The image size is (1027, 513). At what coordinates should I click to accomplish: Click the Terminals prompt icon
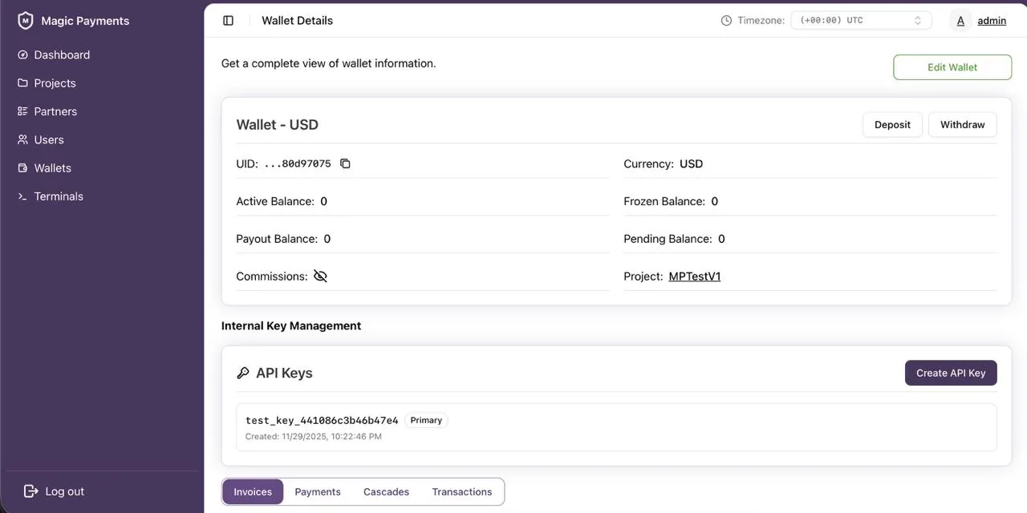22,196
